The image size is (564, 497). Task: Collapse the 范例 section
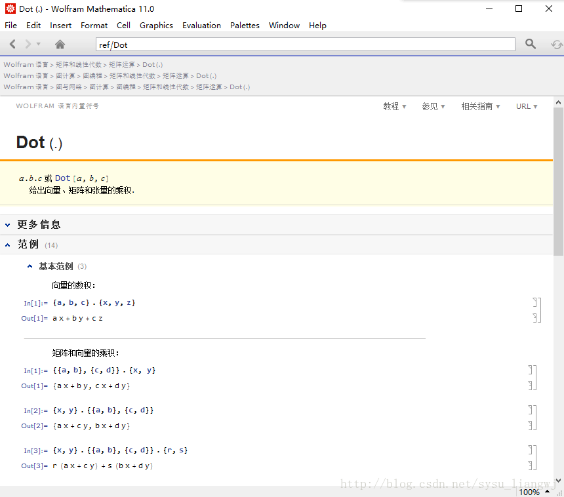[x=8, y=245]
